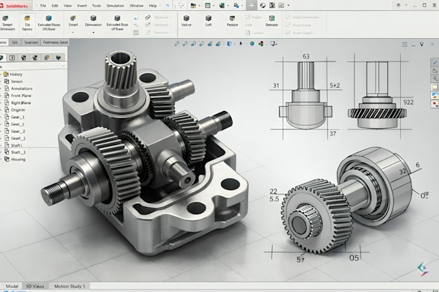Expand the Housing node in feature tree
The image size is (439, 292).
pos(1,159)
